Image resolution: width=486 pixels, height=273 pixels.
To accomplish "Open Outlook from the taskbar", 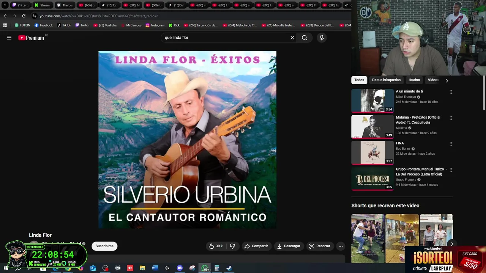I will (93, 268).
